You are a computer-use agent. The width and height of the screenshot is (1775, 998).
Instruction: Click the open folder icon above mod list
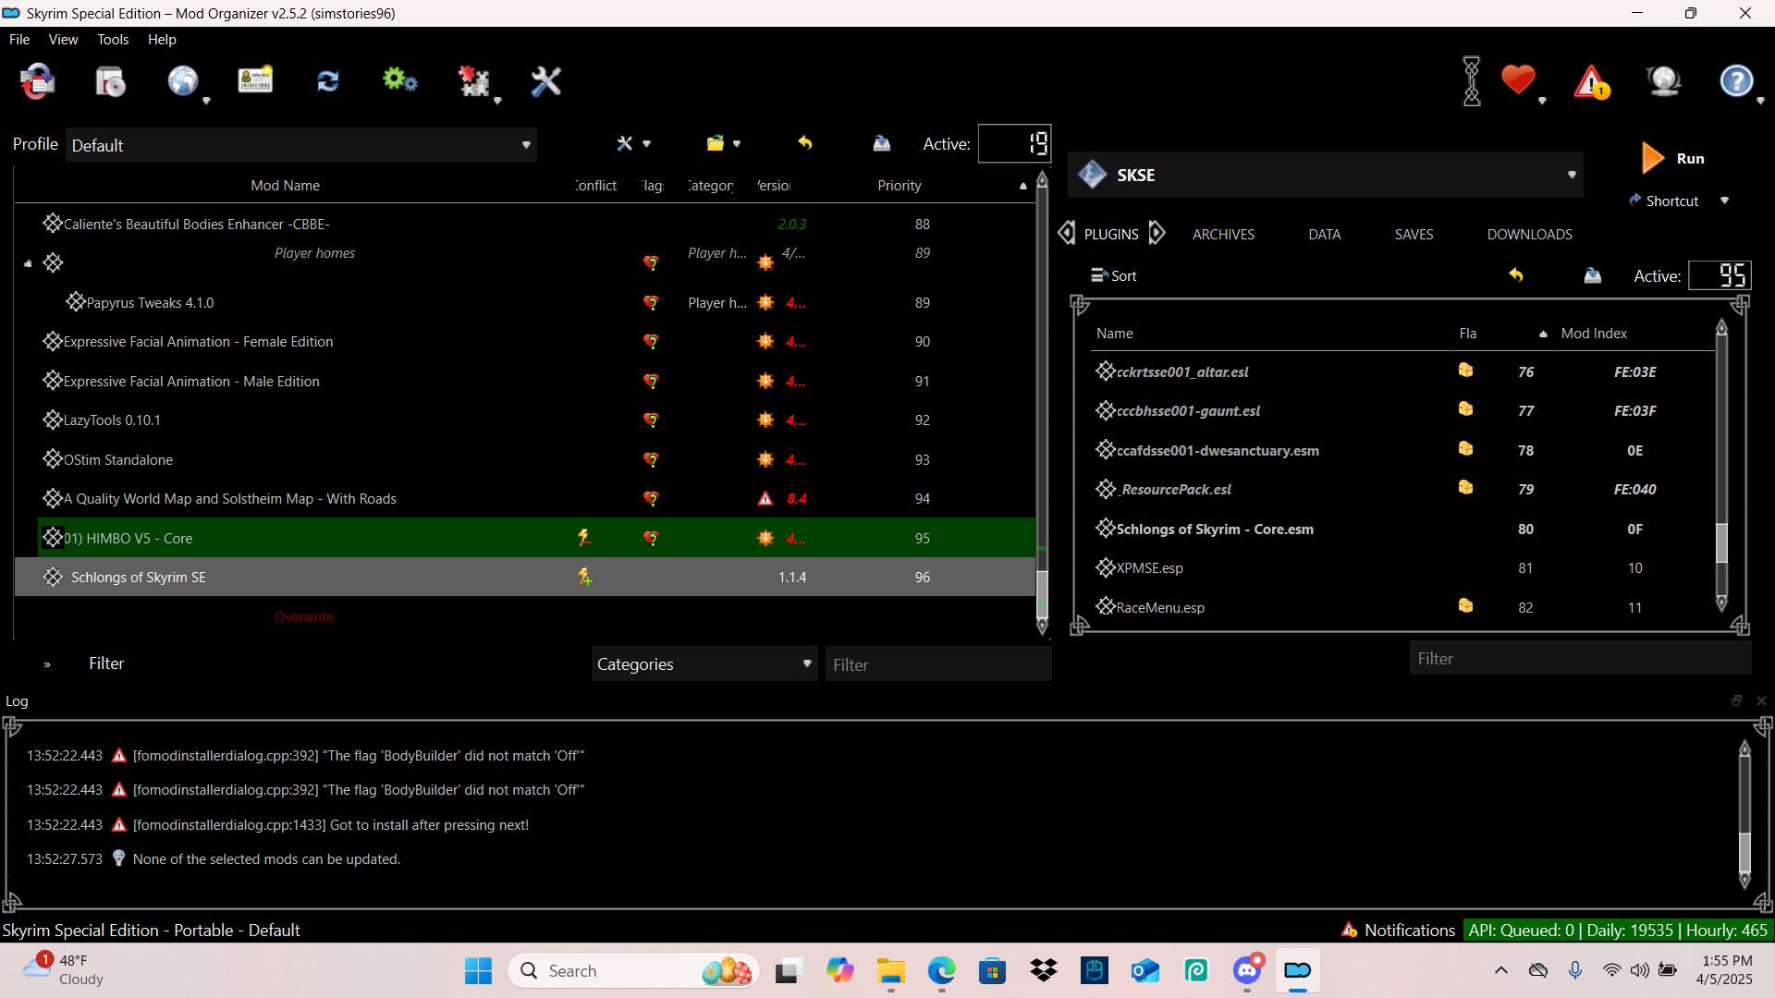click(715, 143)
